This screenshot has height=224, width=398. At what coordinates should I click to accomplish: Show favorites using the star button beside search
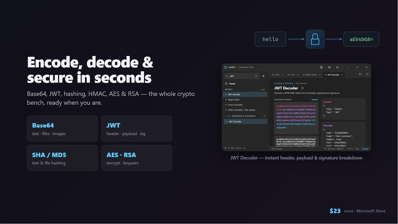tap(263, 76)
